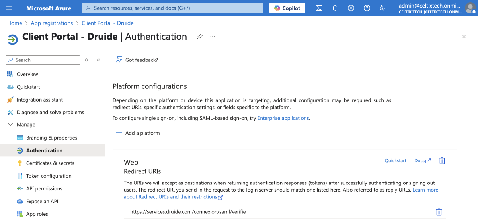Delete the Web platform configuration

tap(442, 161)
